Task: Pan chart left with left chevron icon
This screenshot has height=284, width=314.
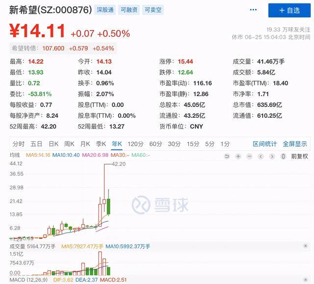Action: click(x=261, y=156)
